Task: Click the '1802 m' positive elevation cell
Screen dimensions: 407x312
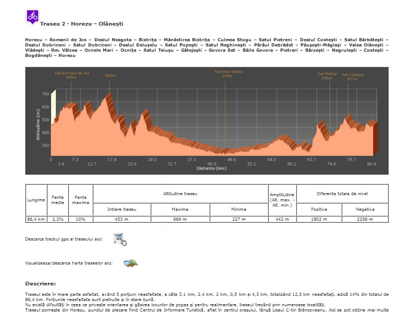Action: [319, 220]
